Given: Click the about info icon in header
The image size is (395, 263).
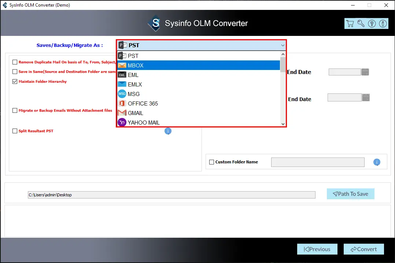Looking at the screenshot, I should [x=383, y=24].
